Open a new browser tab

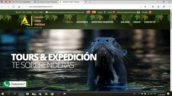click(86, 2)
